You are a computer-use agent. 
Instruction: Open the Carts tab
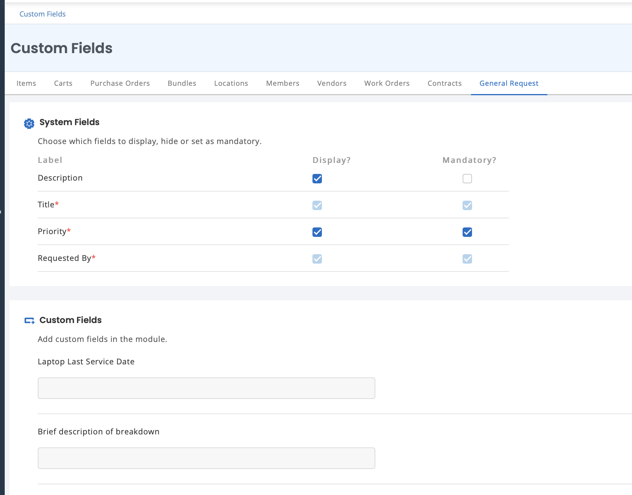pos(63,83)
